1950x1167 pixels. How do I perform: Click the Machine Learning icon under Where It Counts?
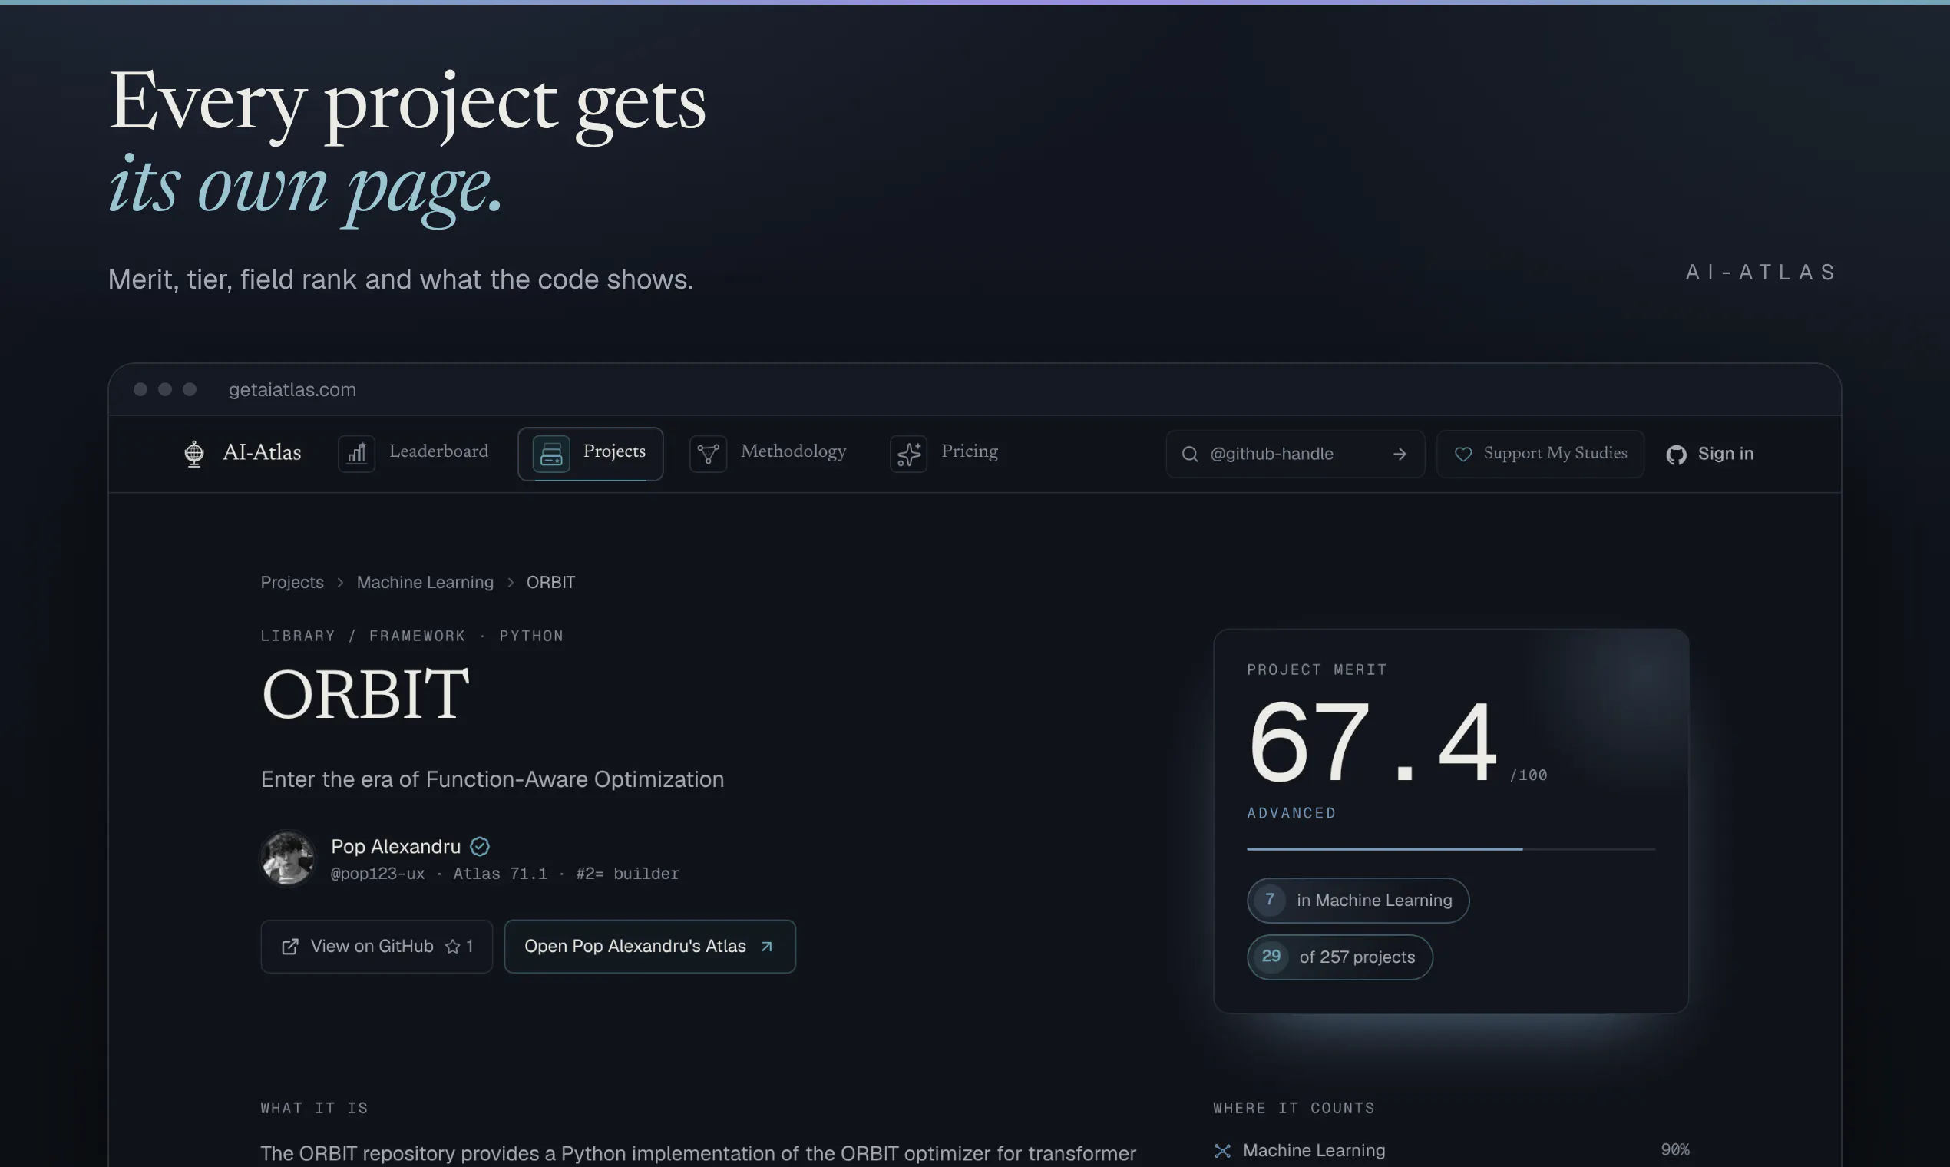1223,1150
